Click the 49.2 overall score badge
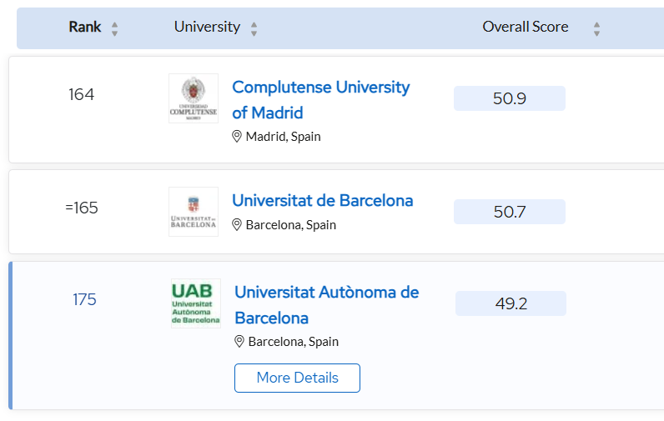664x421 pixels. pos(511,303)
